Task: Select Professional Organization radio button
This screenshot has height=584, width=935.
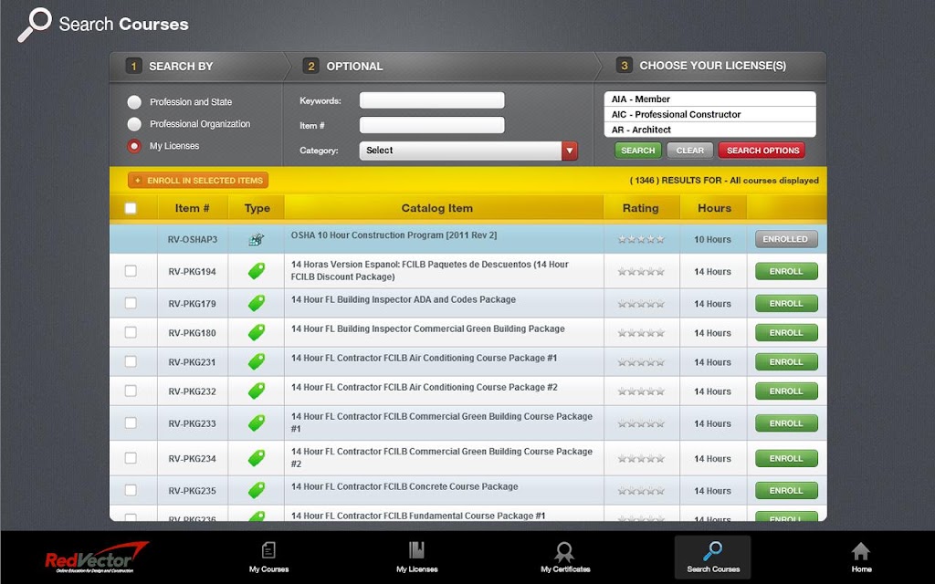Action: click(x=134, y=124)
